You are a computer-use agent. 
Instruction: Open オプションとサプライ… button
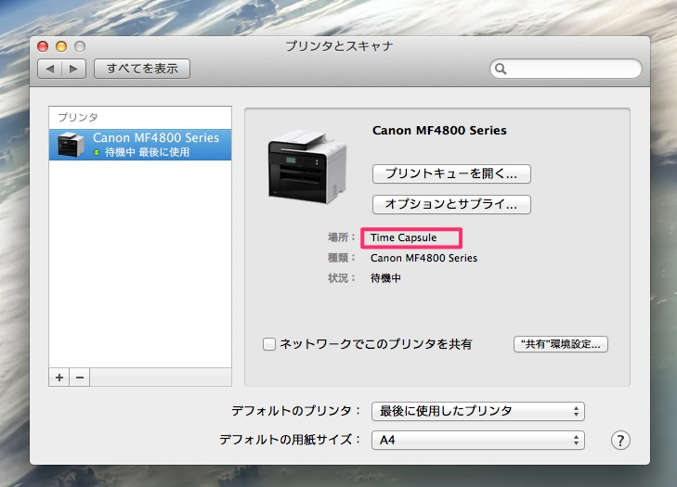(451, 204)
